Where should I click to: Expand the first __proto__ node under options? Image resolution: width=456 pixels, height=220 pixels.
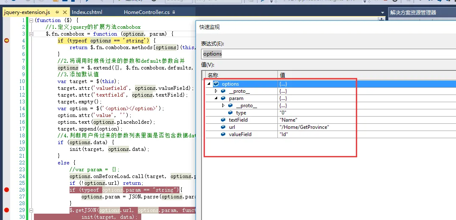pos(216,91)
